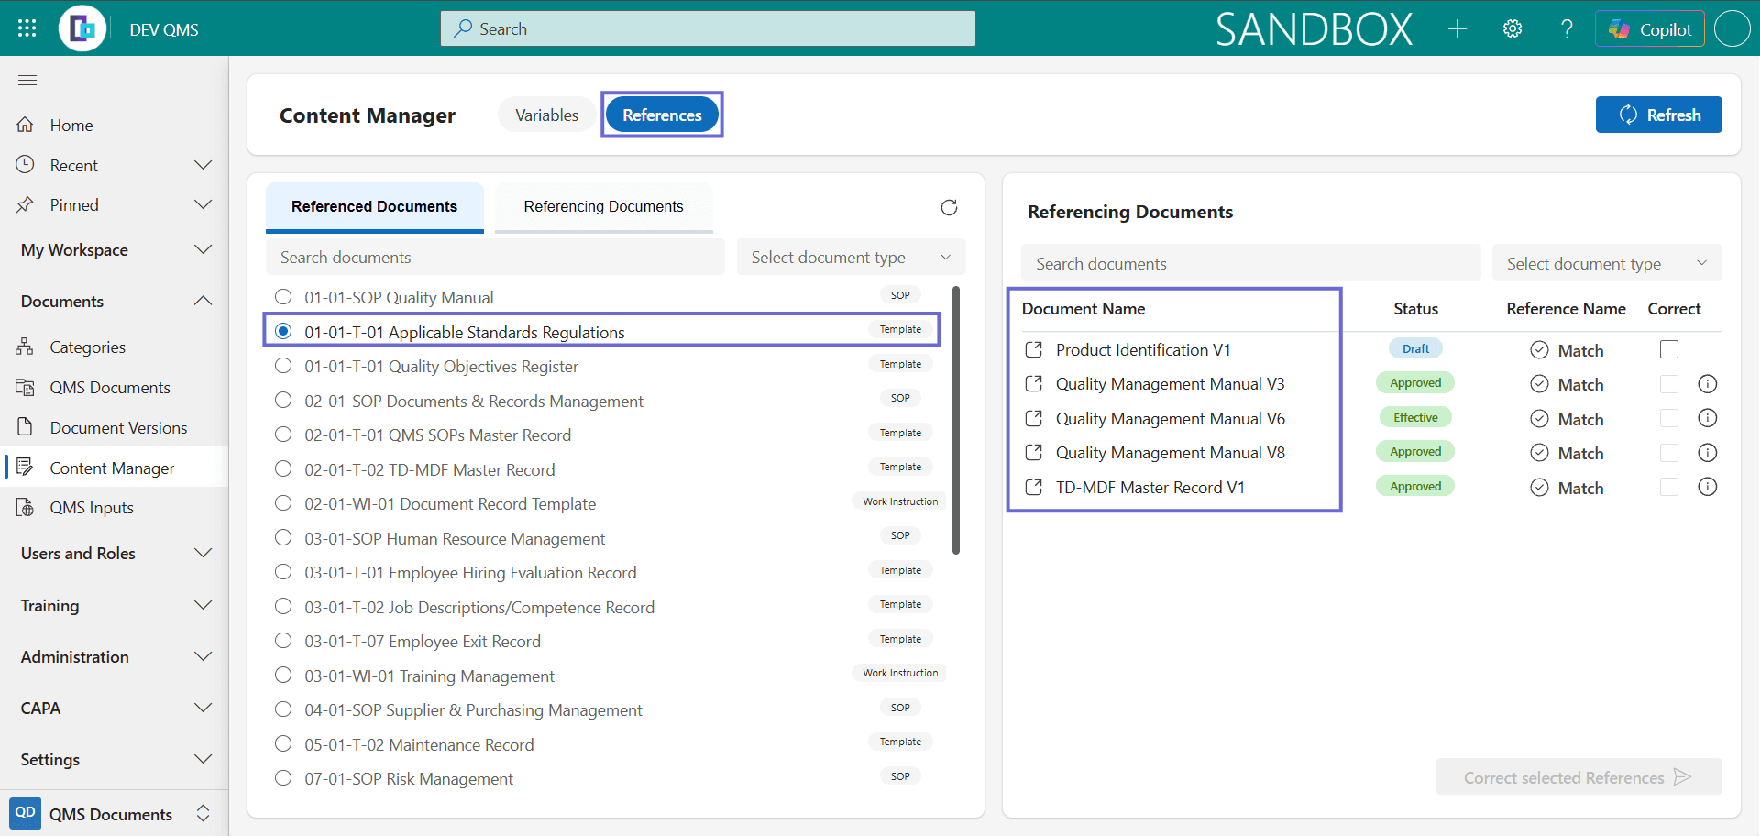Open Quality Management Manual V8 link icon

1034,452
